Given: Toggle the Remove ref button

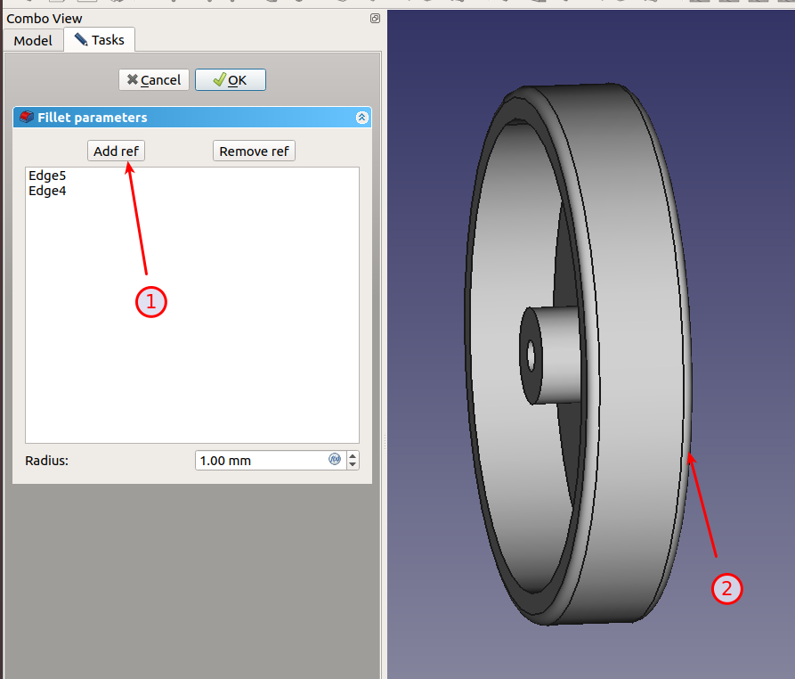Looking at the screenshot, I should [x=254, y=151].
